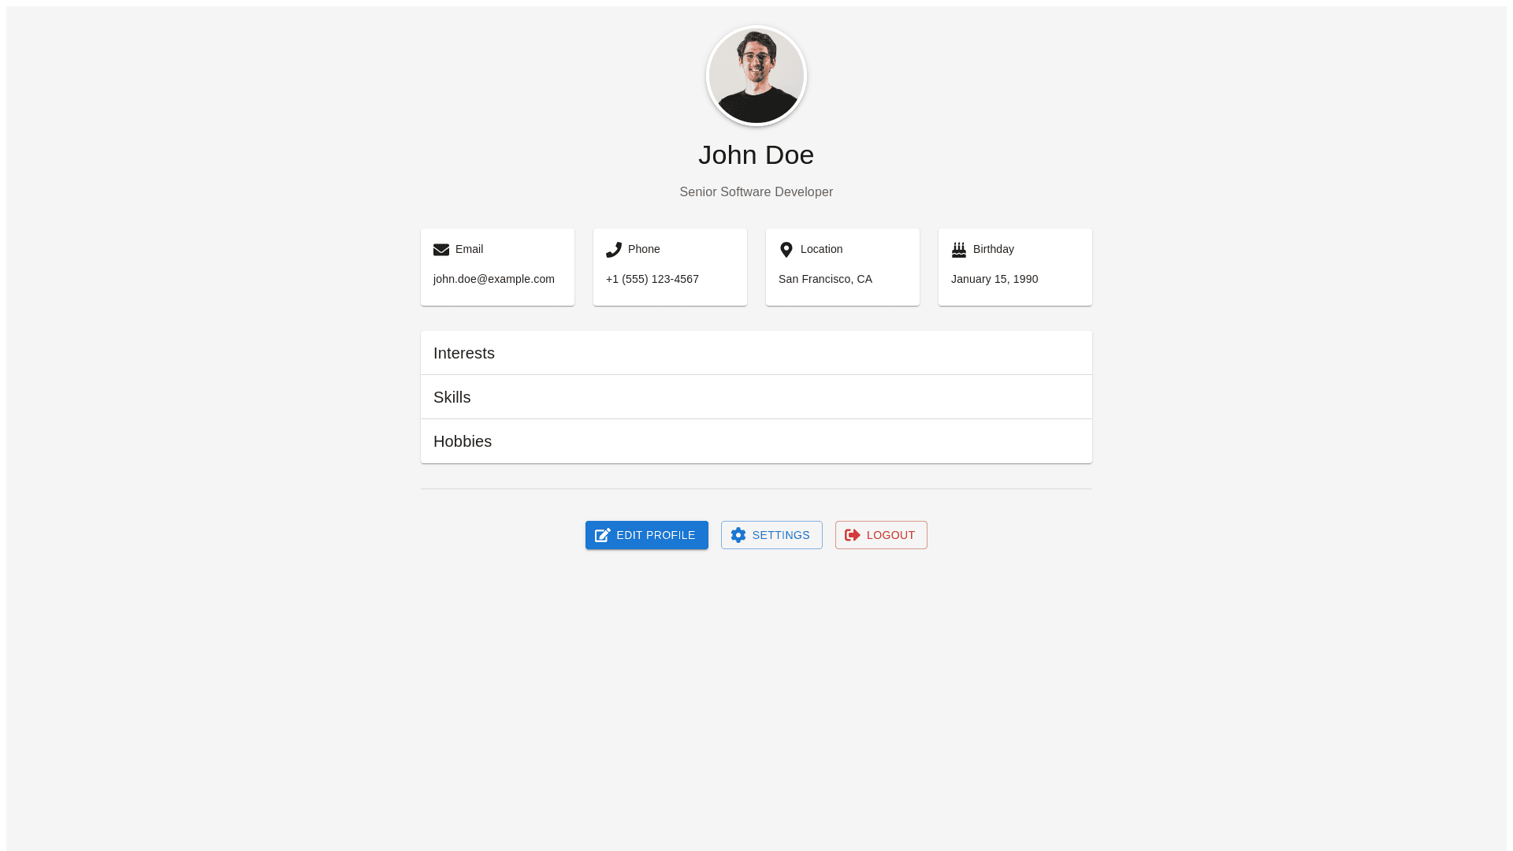Click the John Doe name heading
This screenshot has height=851, width=1513.
click(756, 155)
